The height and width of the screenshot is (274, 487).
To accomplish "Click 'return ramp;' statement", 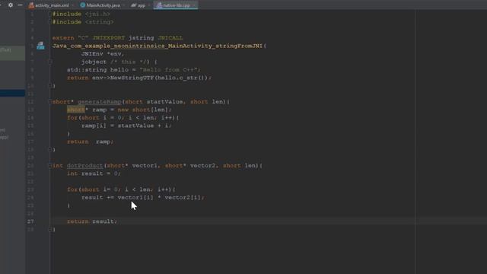I will pyautogui.click(x=91, y=142).
